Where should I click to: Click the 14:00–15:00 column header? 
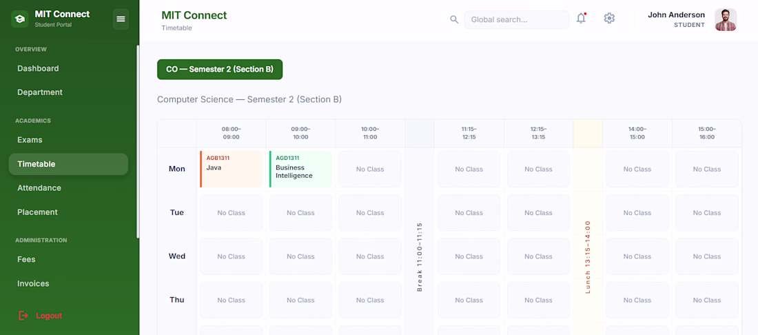pyautogui.click(x=637, y=133)
